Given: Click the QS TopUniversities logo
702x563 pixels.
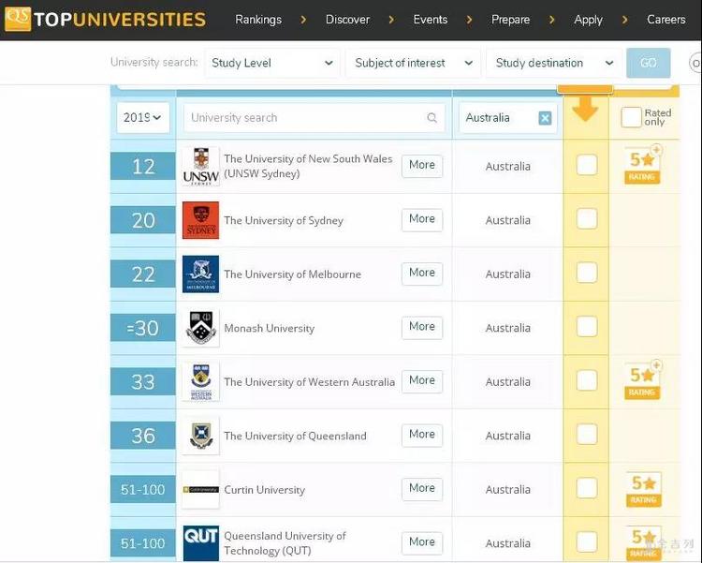Looking at the screenshot, I should pos(105,19).
